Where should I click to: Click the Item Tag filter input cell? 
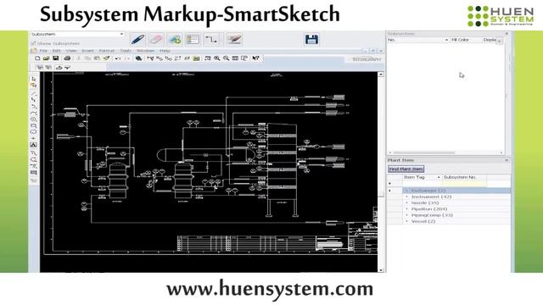click(423, 184)
